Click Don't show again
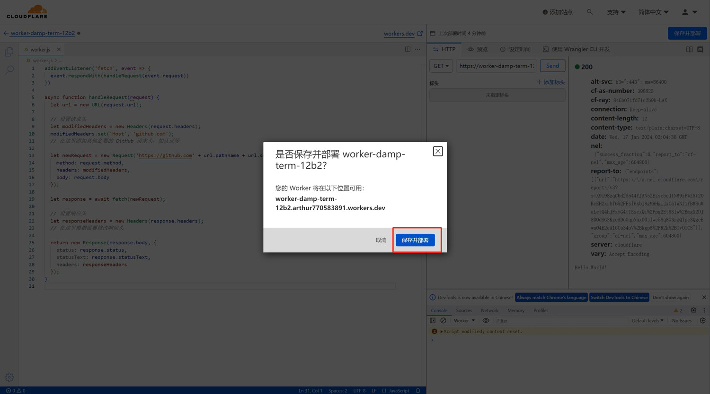The image size is (710, 394). 670,297
